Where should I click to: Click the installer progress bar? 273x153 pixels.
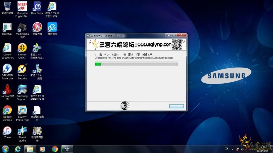[x=136, y=64]
